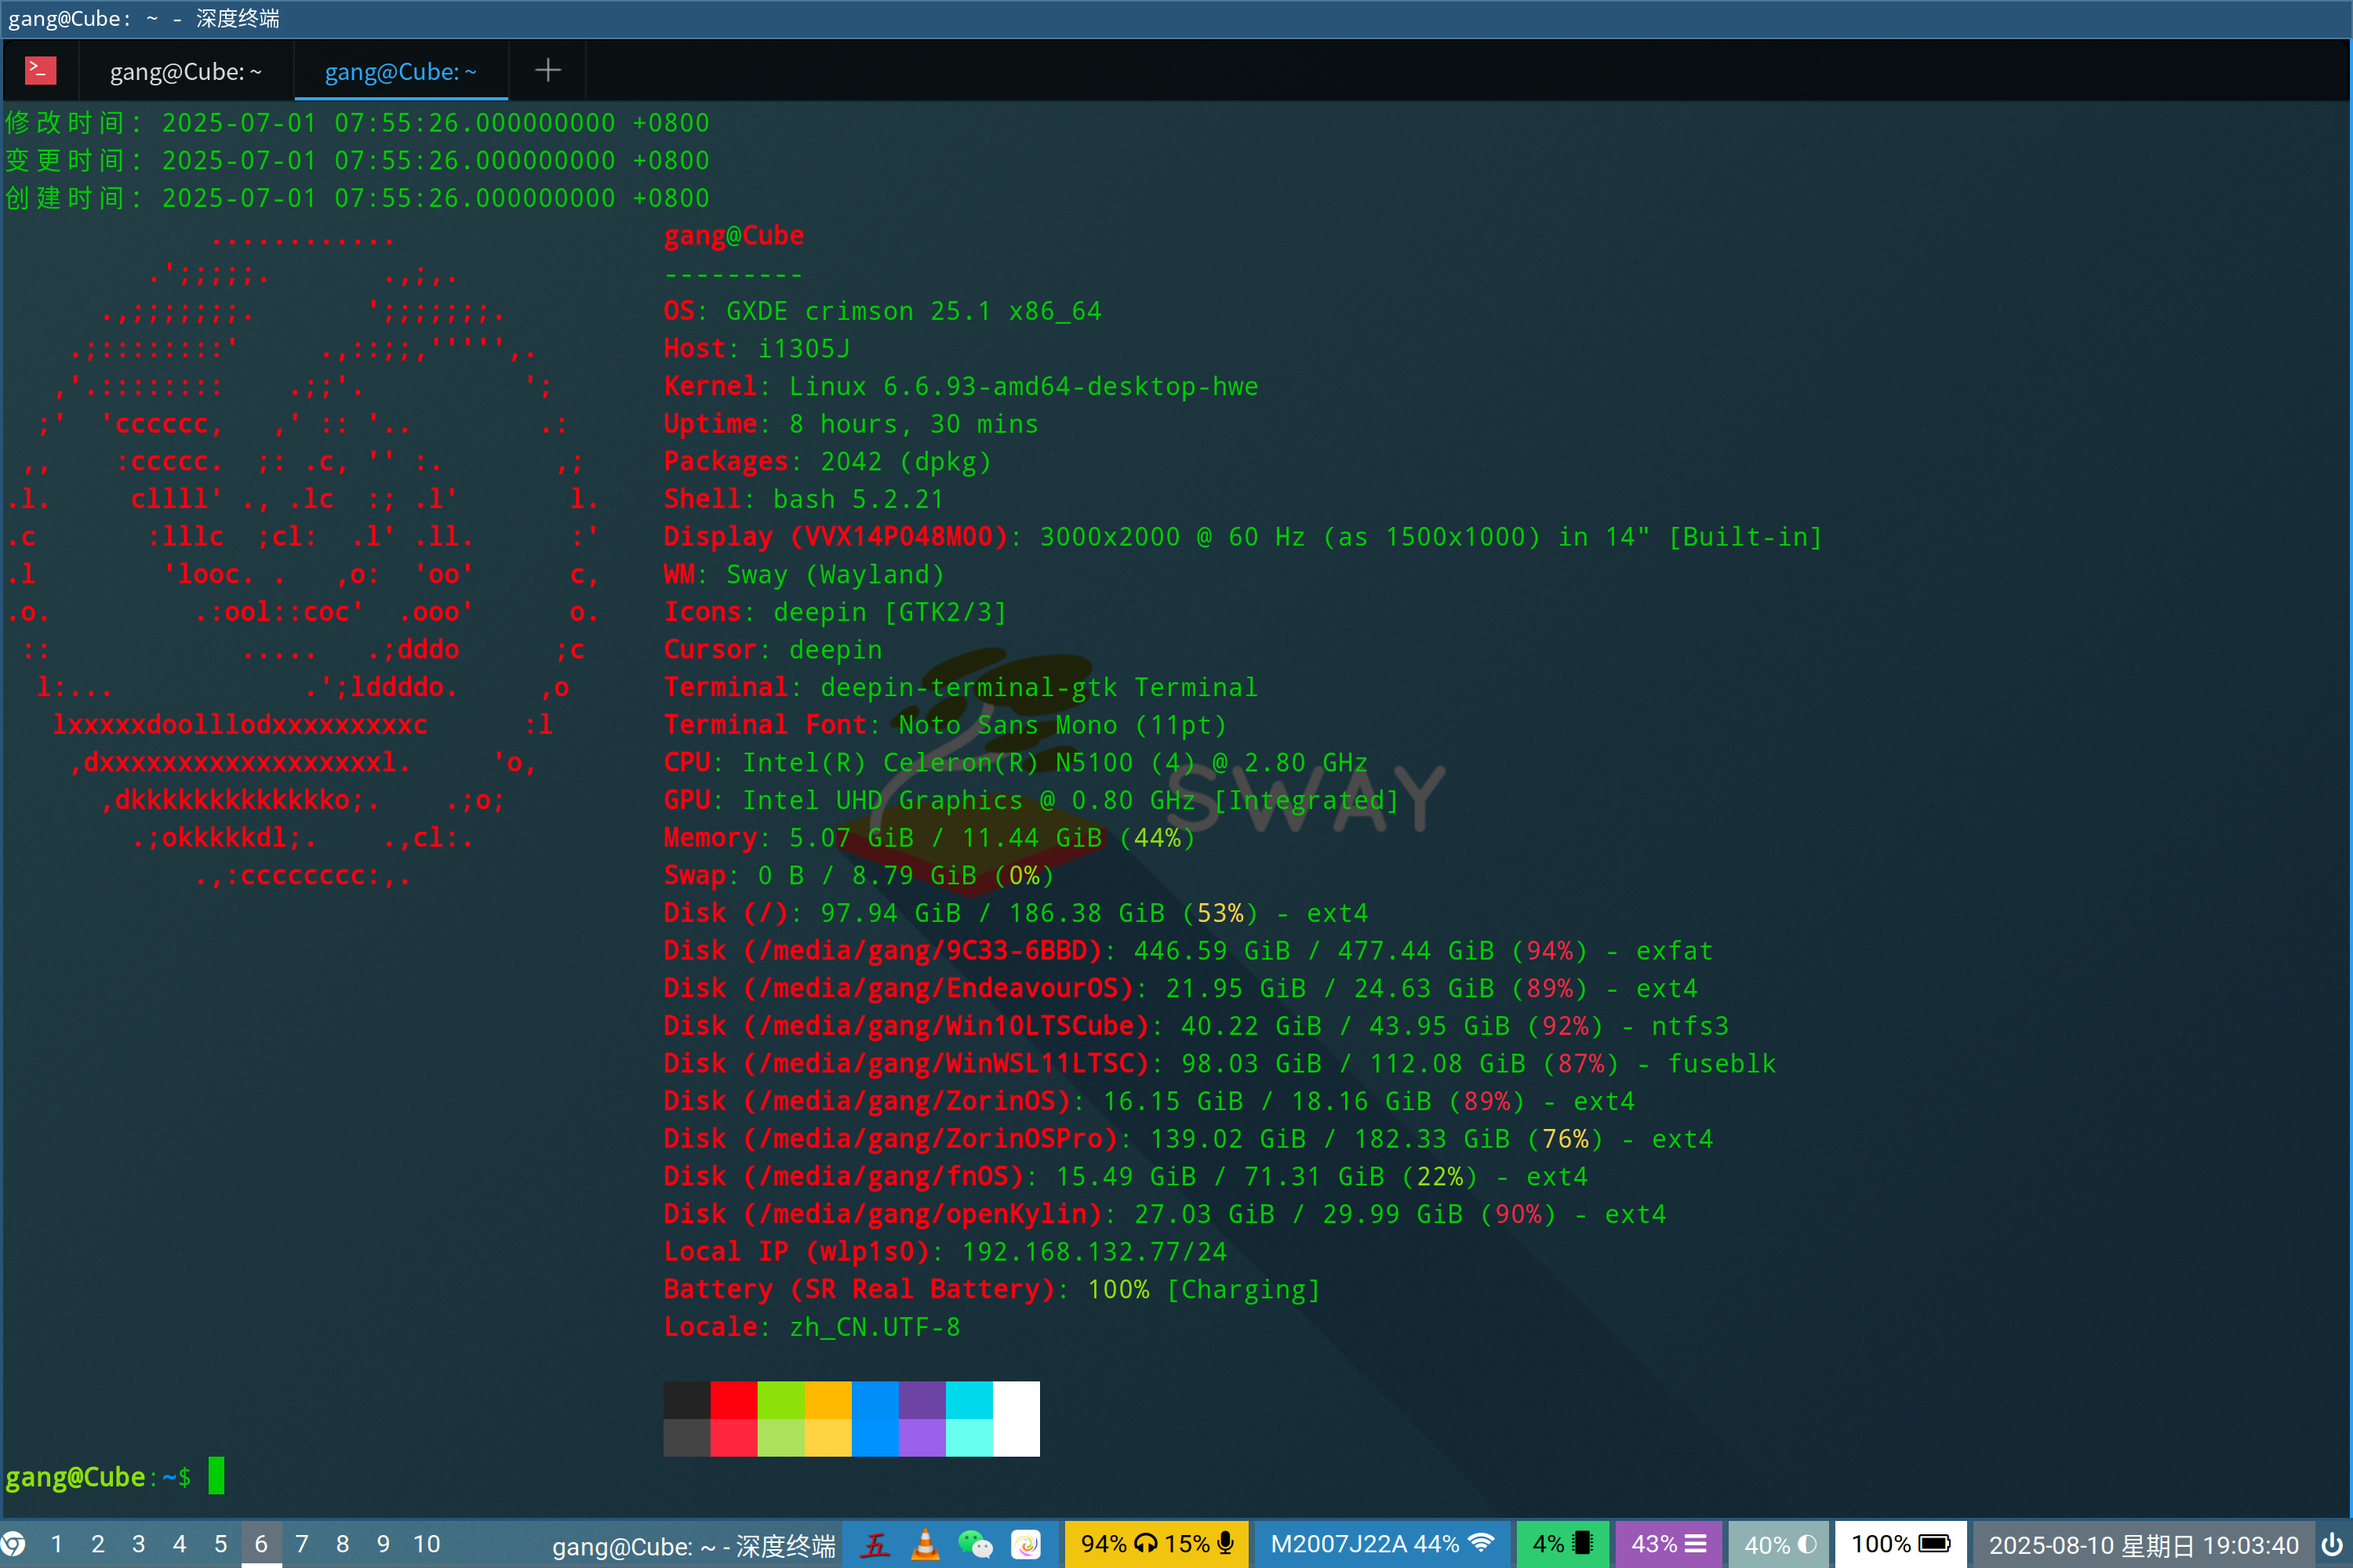Click the 'Disk (/media/gang/EndeavourOS)' line
Viewport: 2353px width, 1568px height.
(1180, 988)
